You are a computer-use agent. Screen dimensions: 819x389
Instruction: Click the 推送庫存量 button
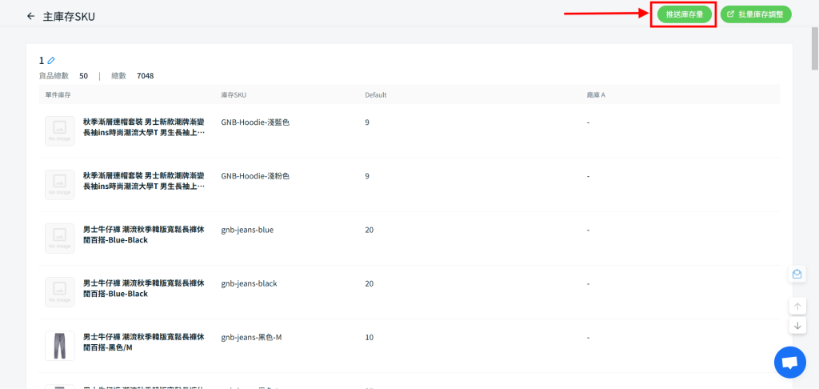[685, 14]
